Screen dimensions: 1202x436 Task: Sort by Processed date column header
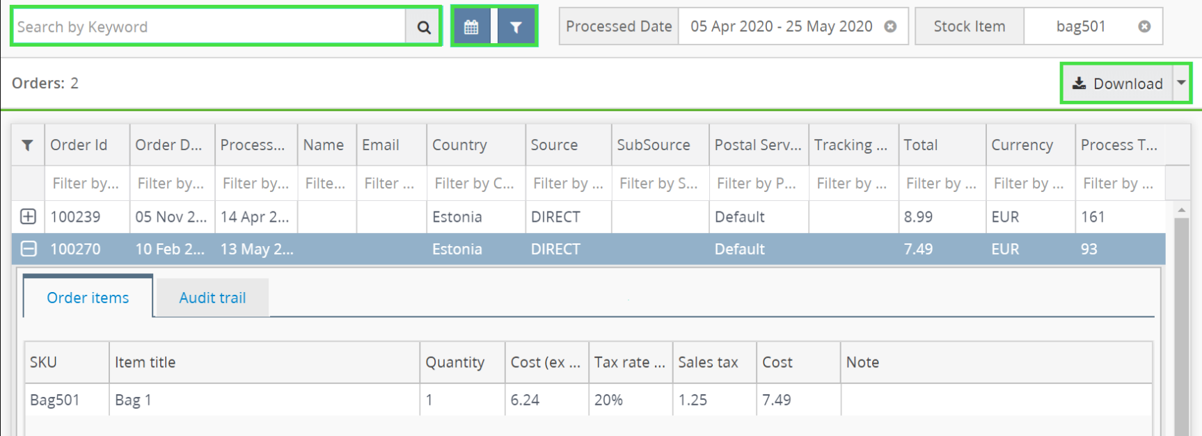coord(256,145)
